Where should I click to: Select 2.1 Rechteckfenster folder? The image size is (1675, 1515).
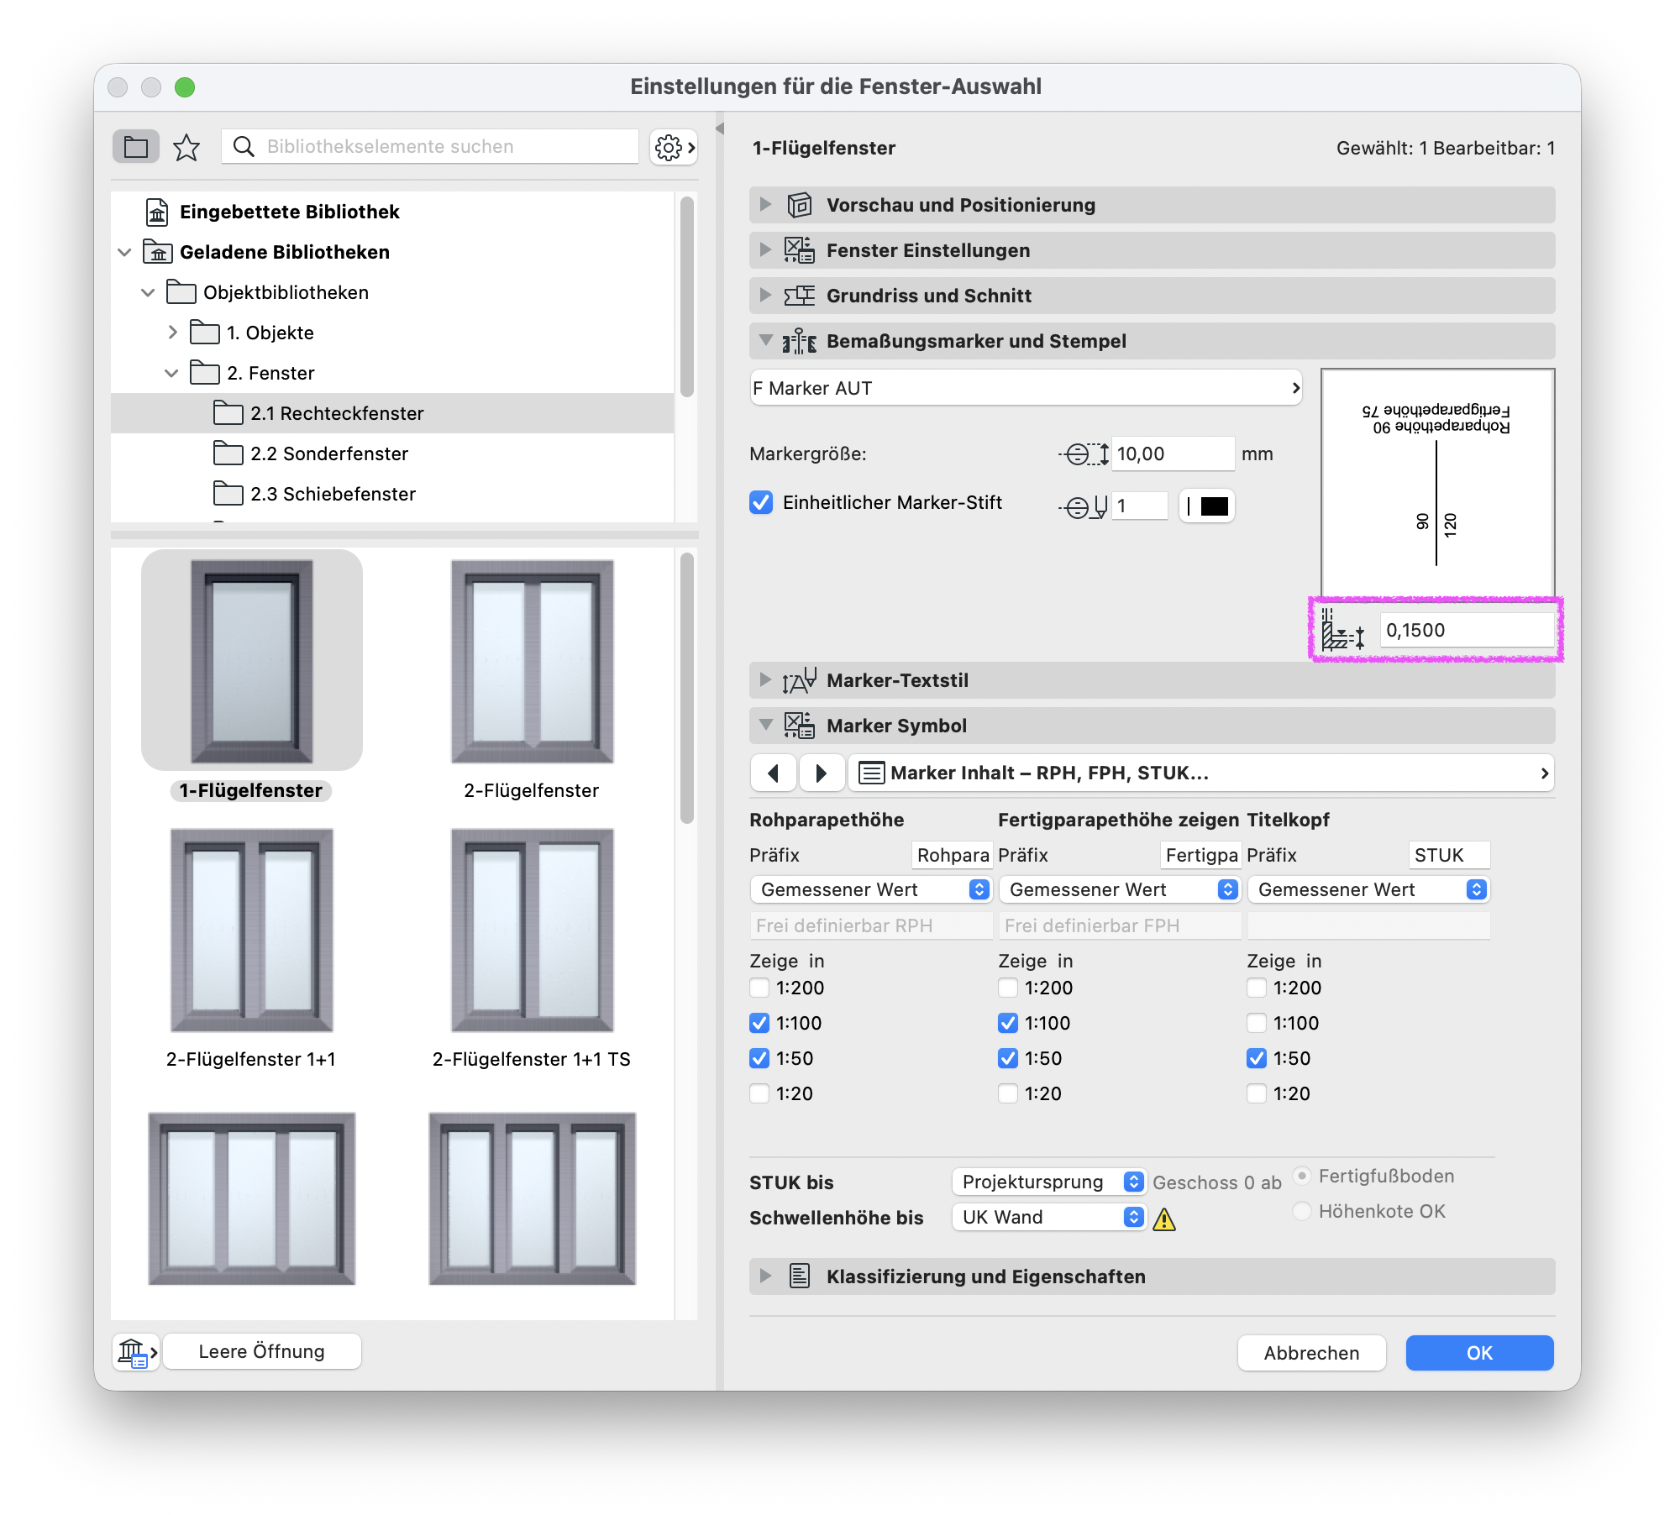point(392,413)
